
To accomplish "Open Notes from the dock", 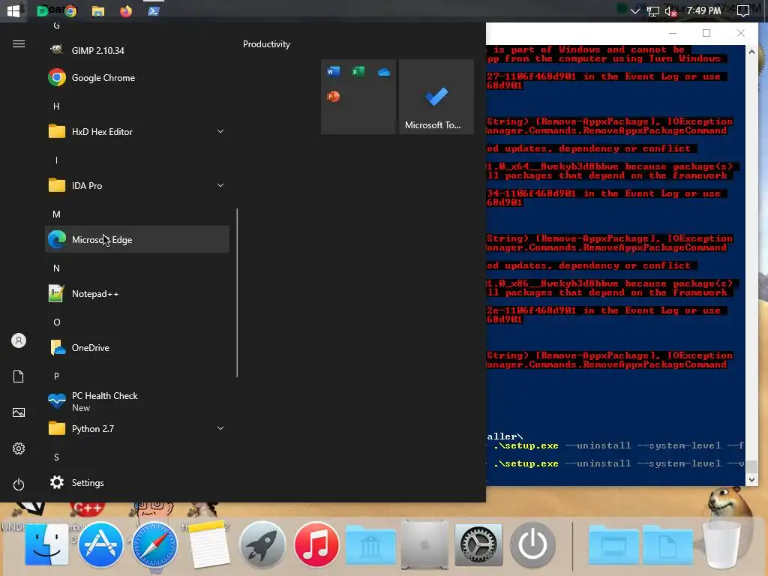I will (208, 544).
